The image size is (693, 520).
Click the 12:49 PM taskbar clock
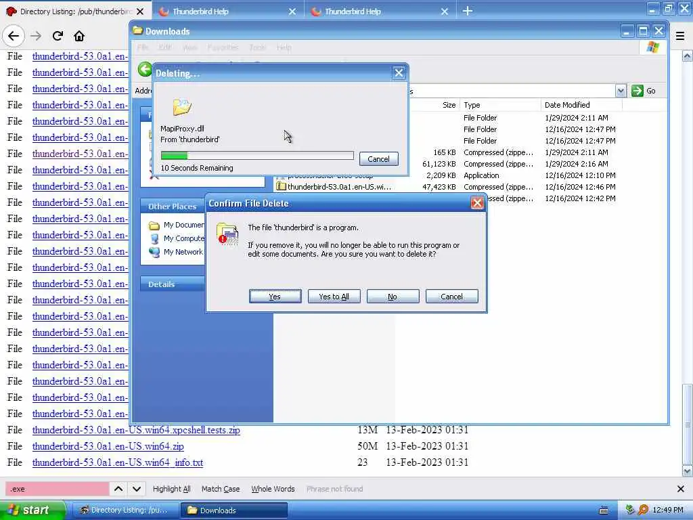click(x=668, y=510)
